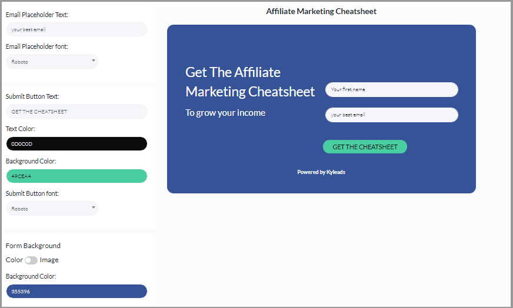
Task: Click the 'To grow your income' subheading
Action: coord(225,113)
